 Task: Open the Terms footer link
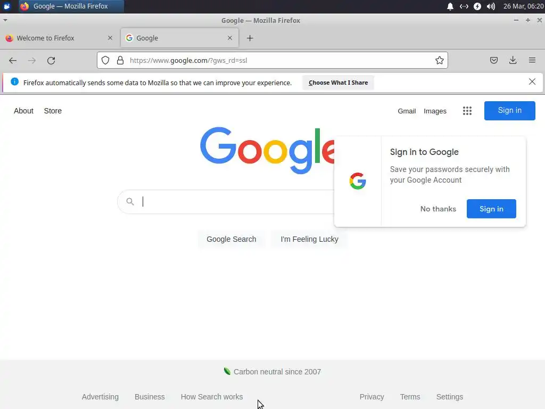tap(410, 397)
